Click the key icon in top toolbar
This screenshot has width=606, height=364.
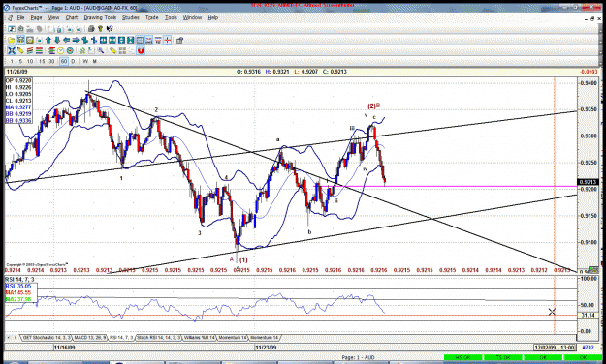100,29
